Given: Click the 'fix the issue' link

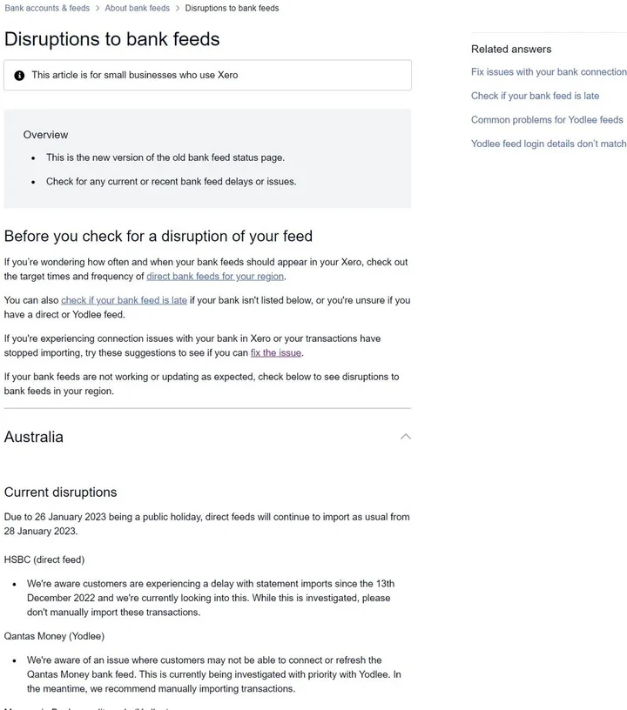Looking at the screenshot, I should pos(276,353).
